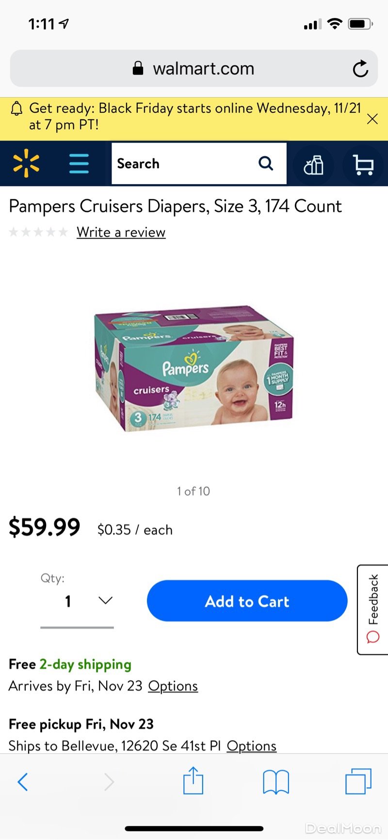
Task: Tap the Walmart spark logo
Action: [26, 163]
